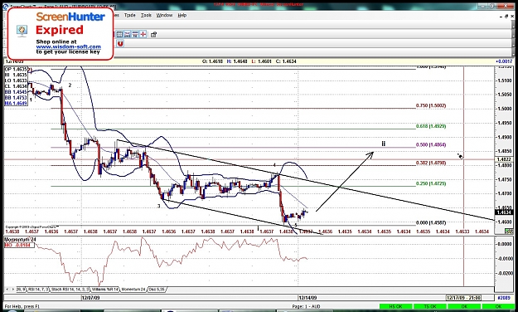Click the lock/properties toolbar icon
This screenshot has height=312, width=518.
click(x=153, y=34)
